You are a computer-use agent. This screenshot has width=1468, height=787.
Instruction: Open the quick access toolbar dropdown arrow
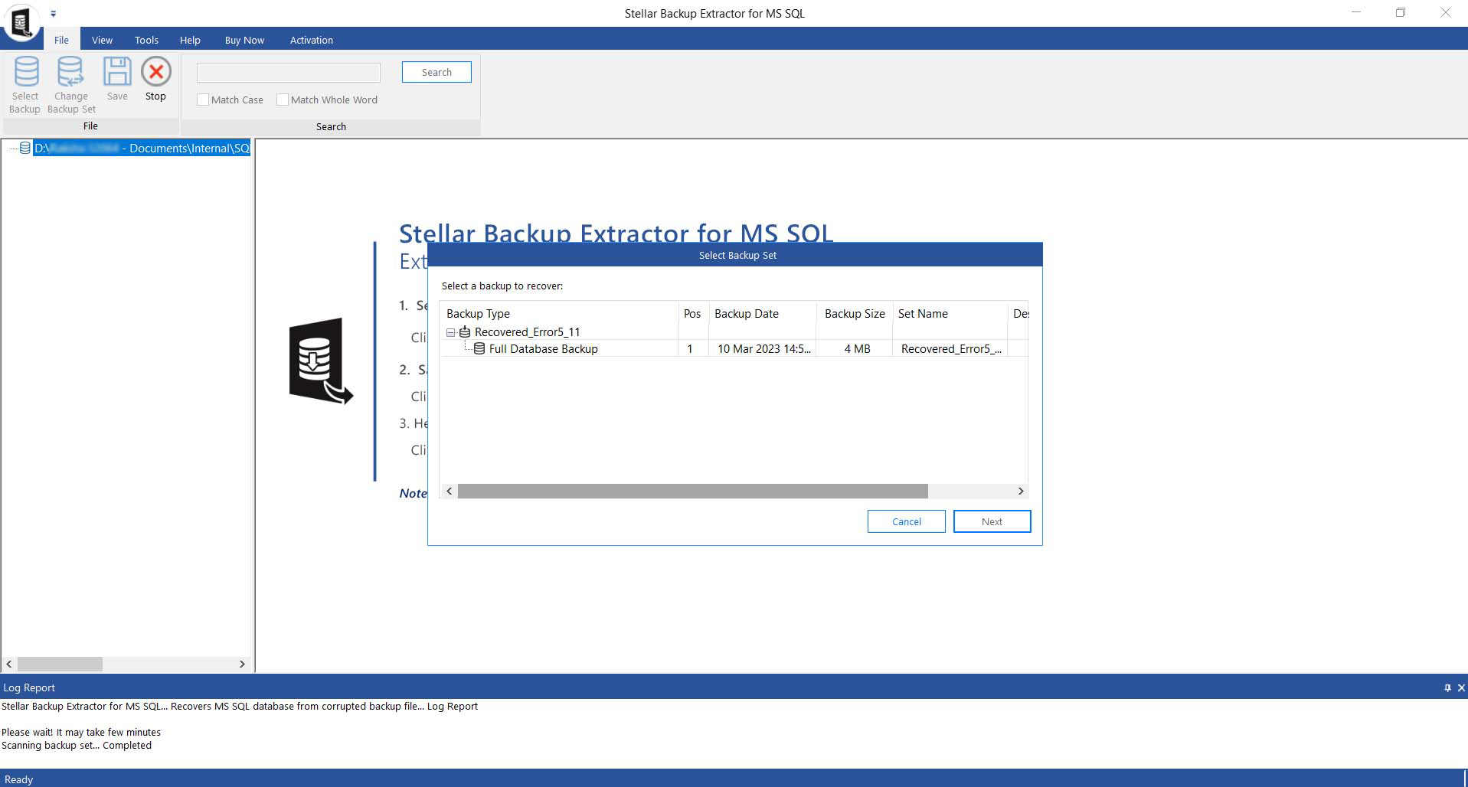[x=53, y=14]
